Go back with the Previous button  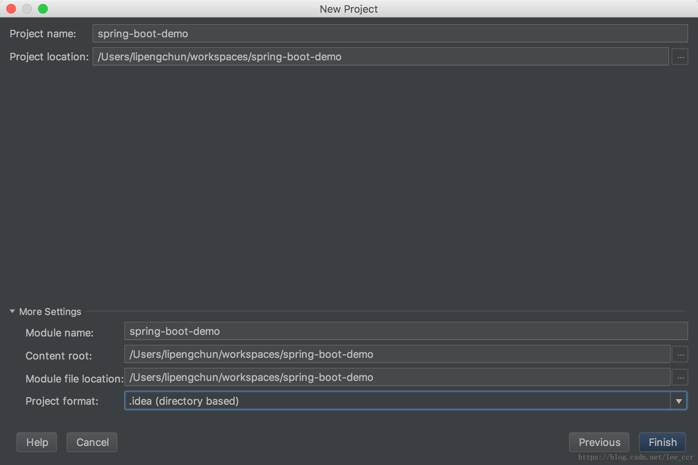(599, 442)
